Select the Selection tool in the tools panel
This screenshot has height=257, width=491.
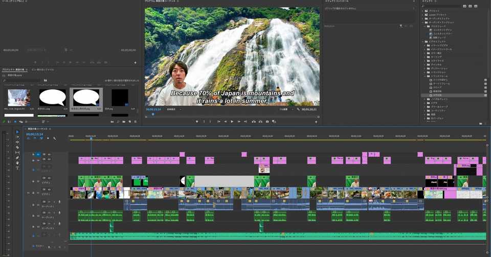point(17,132)
